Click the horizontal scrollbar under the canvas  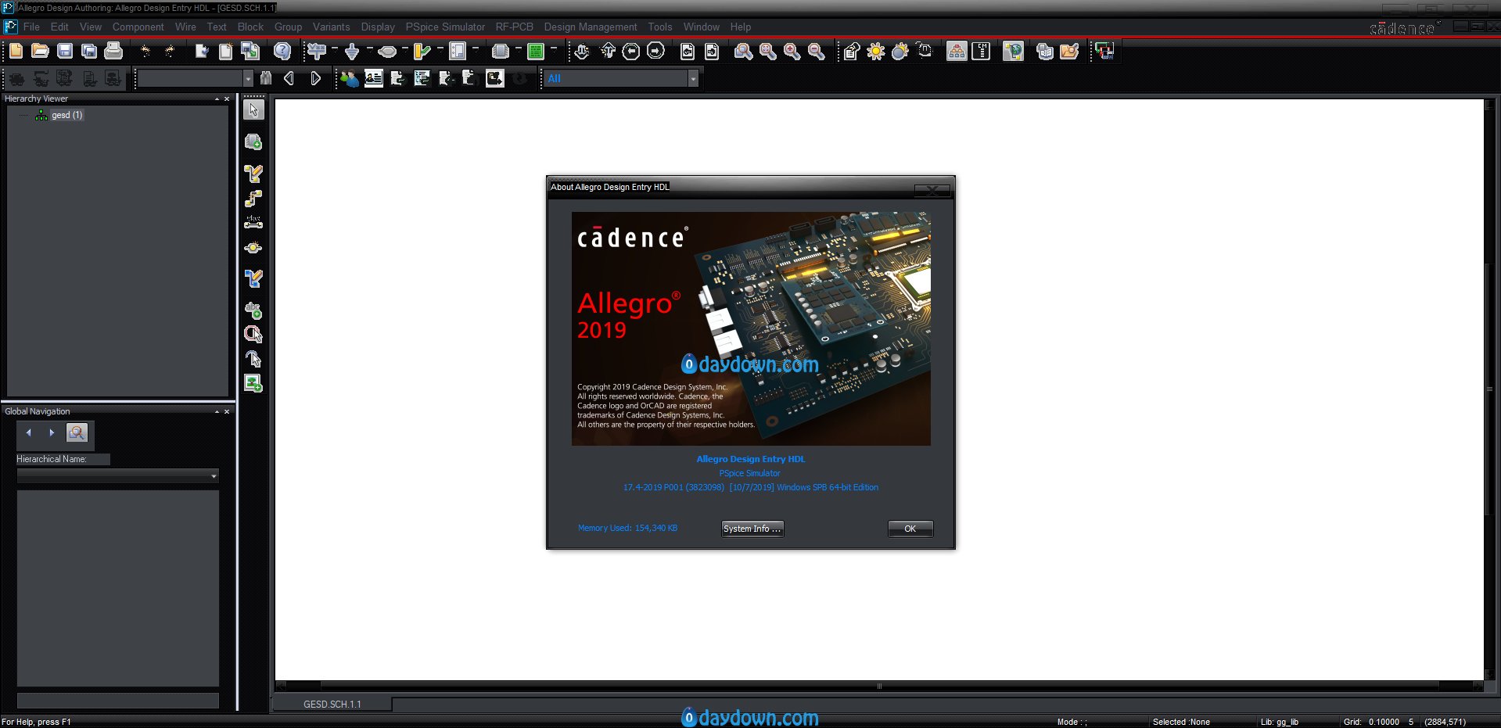coord(879,687)
